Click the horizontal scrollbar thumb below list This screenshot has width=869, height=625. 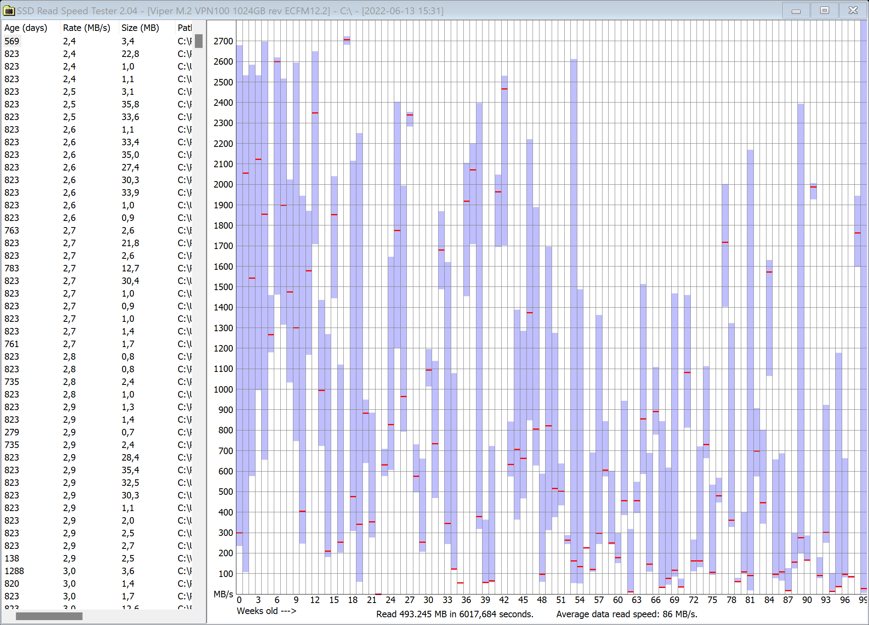click(49, 616)
